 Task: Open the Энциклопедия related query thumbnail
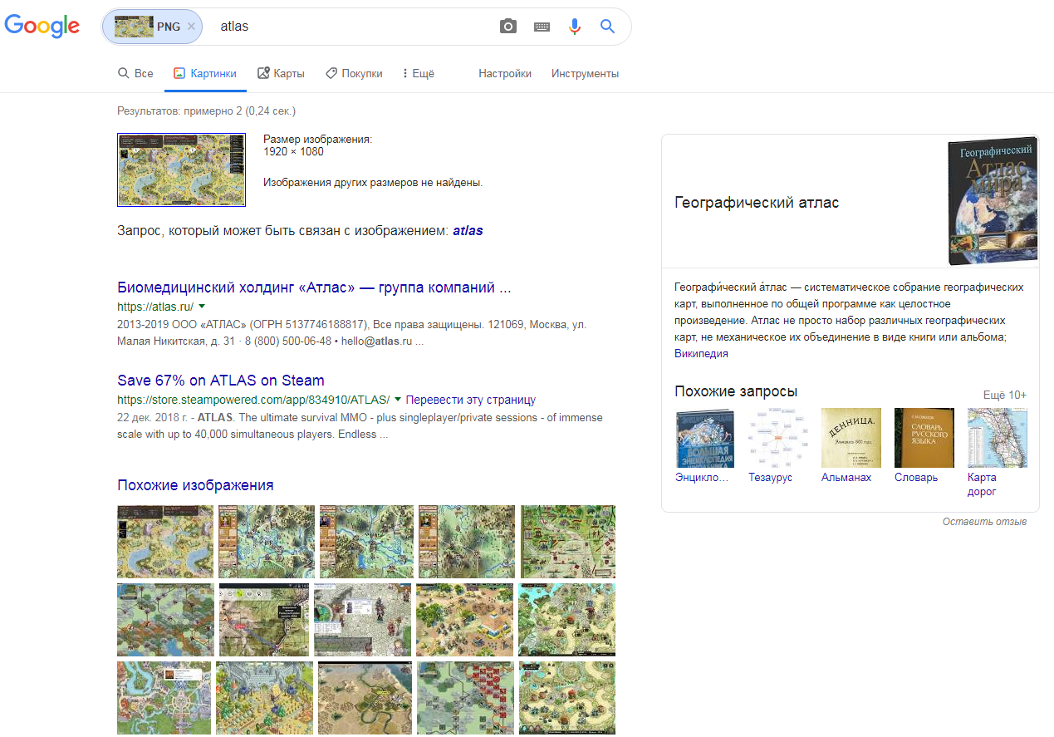(705, 438)
